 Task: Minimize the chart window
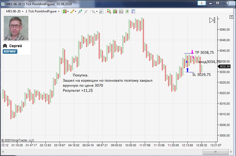click(211, 3)
